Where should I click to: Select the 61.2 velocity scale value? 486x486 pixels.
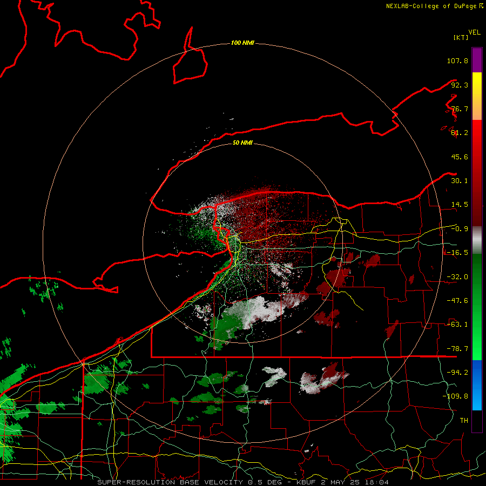pos(460,133)
